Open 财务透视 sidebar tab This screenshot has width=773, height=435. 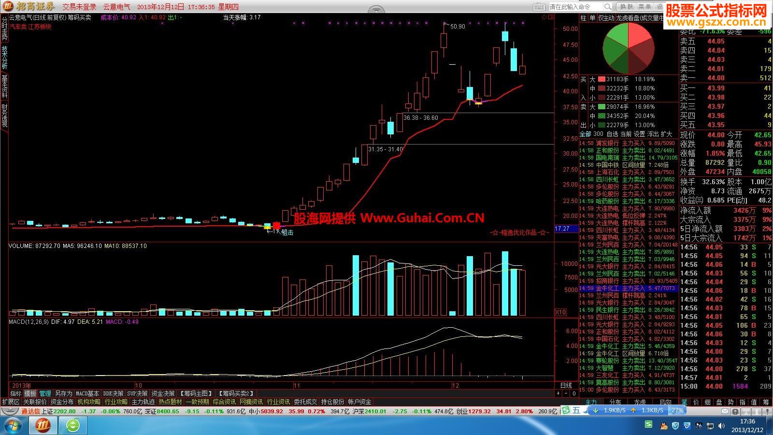tap(4, 116)
